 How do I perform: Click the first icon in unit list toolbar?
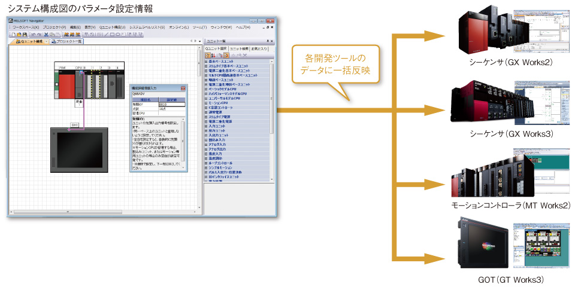click(208, 55)
